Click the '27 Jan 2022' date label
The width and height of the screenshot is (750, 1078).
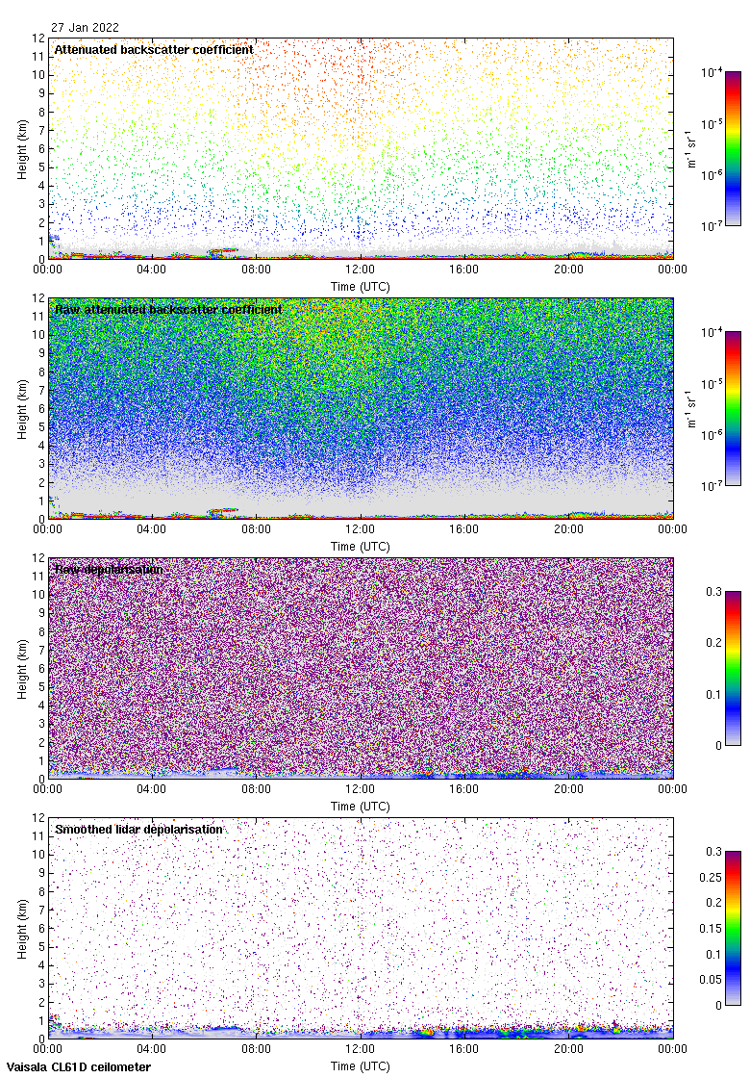(86, 28)
